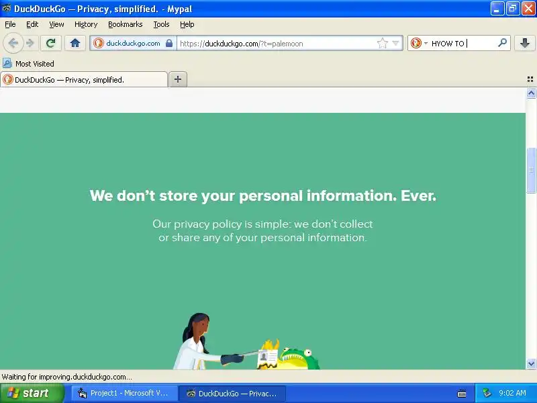
Task: Click the vertical scrollbar thumb
Action: click(x=531, y=171)
